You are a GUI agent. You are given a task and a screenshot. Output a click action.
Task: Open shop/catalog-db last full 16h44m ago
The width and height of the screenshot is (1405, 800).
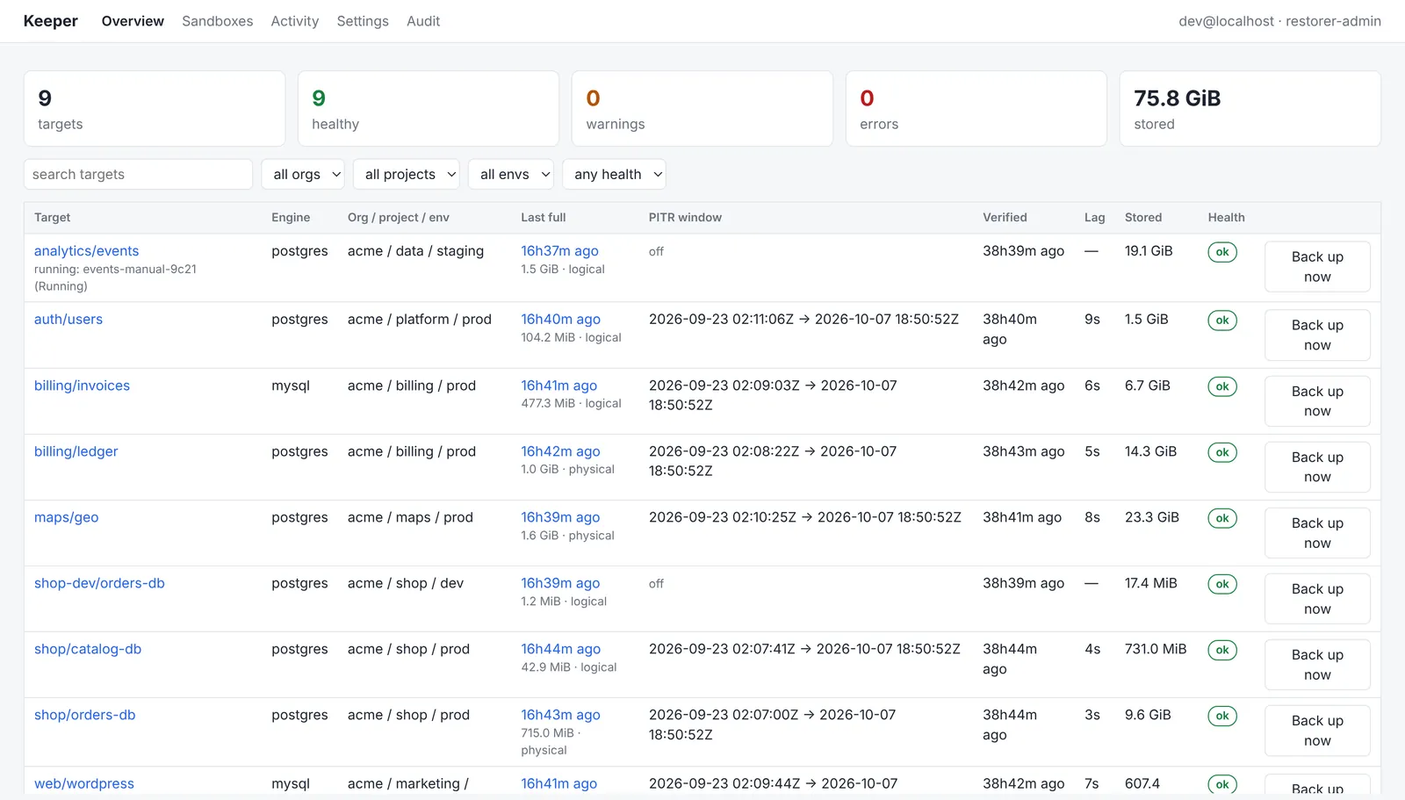click(x=560, y=649)
